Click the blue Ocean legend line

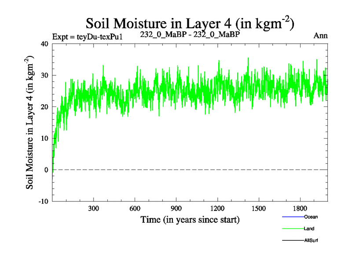(293, 217)
